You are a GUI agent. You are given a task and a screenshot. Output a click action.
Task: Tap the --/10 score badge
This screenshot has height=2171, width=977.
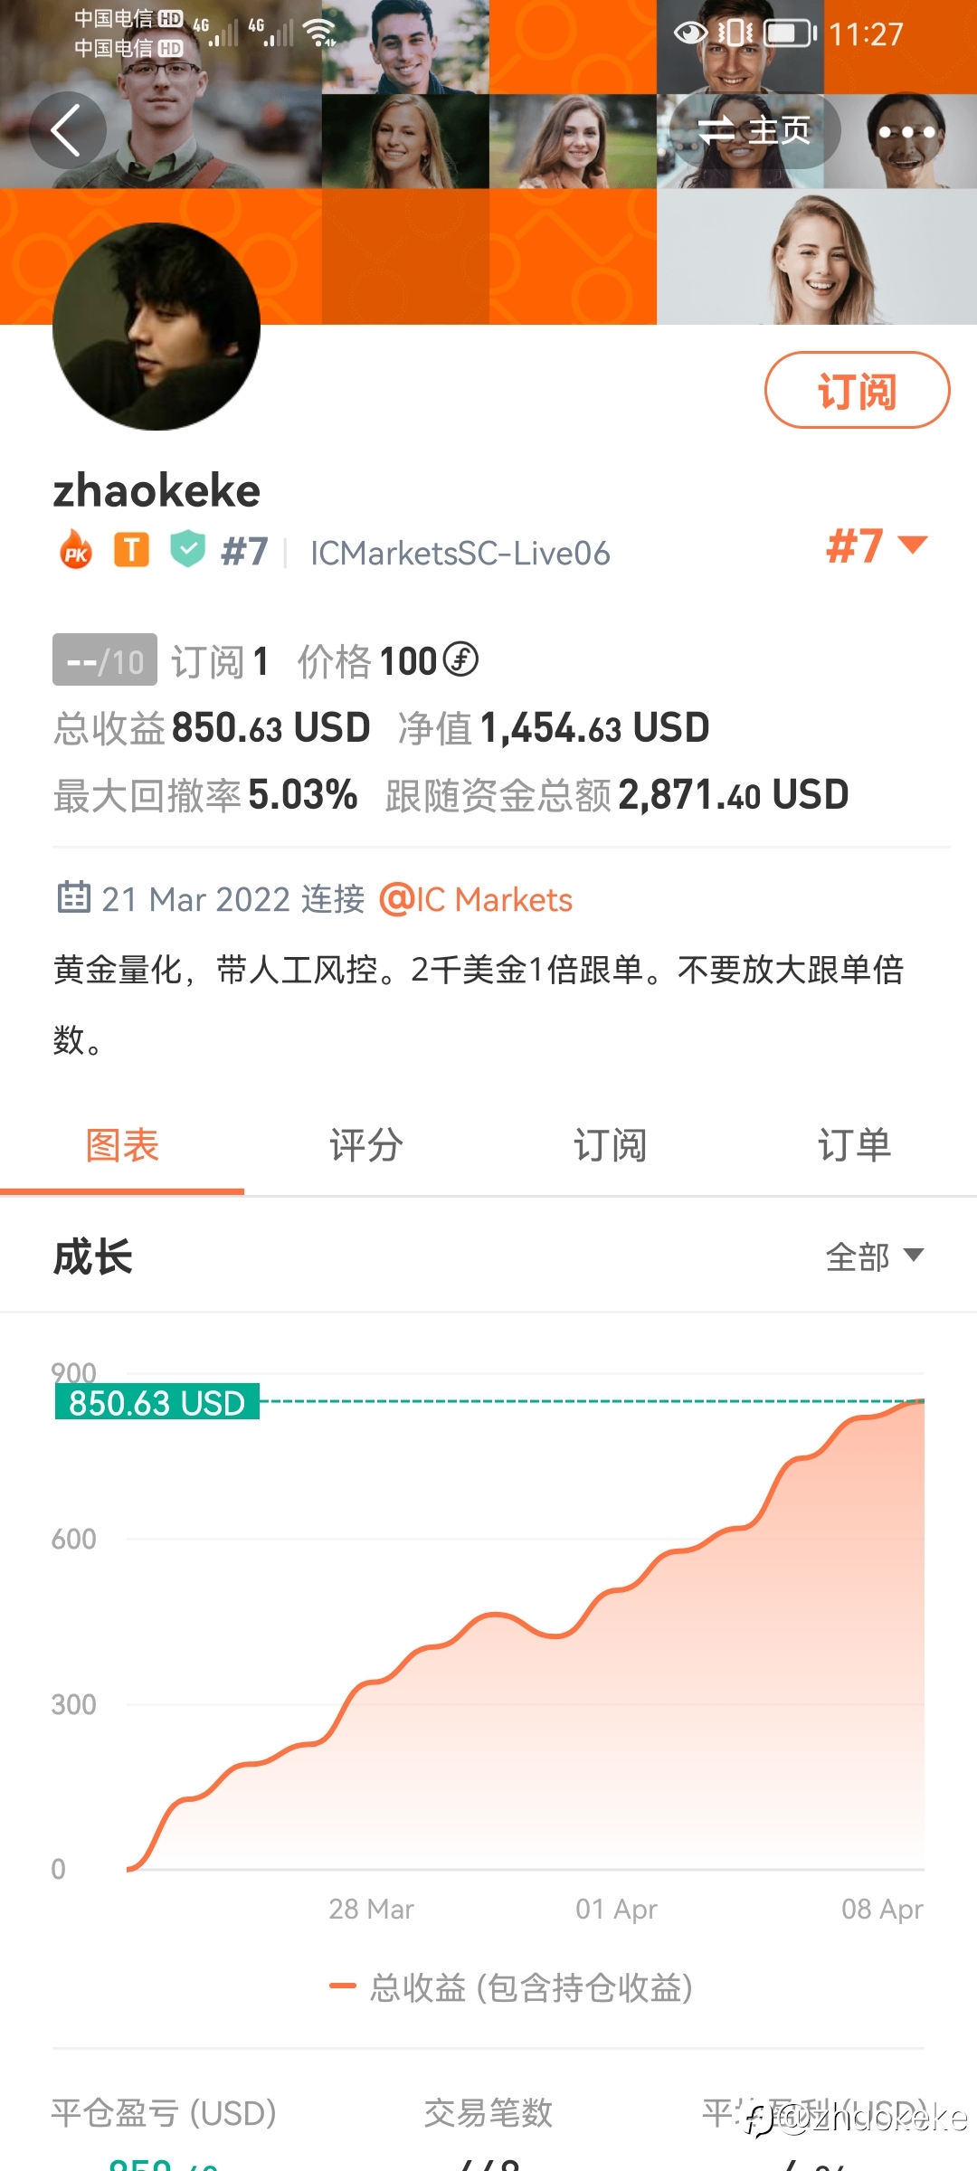tap(105, 659)
